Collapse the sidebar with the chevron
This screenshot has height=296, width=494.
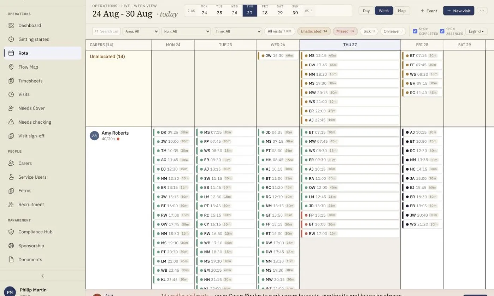[43, 276]
